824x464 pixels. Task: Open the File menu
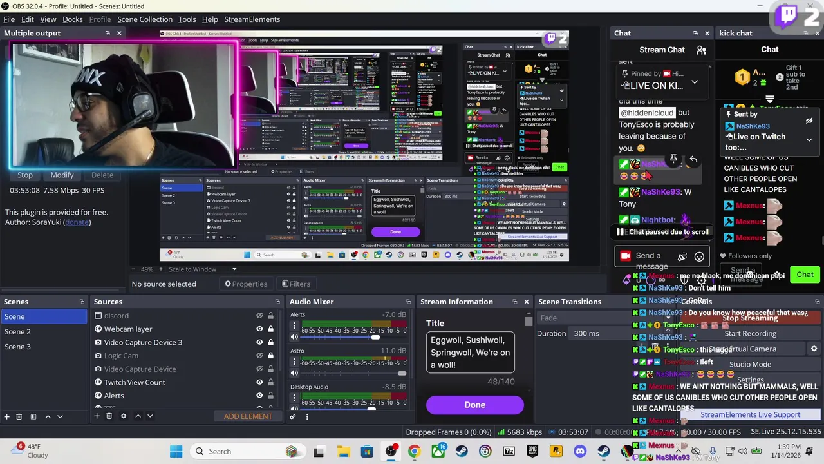[x=9, y=19]
